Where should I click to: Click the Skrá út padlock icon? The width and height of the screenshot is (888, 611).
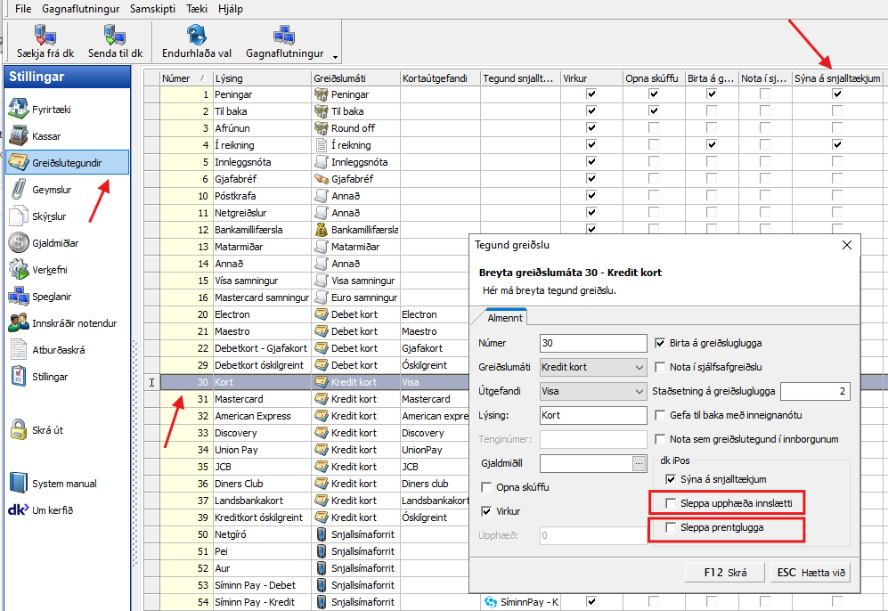20,429
